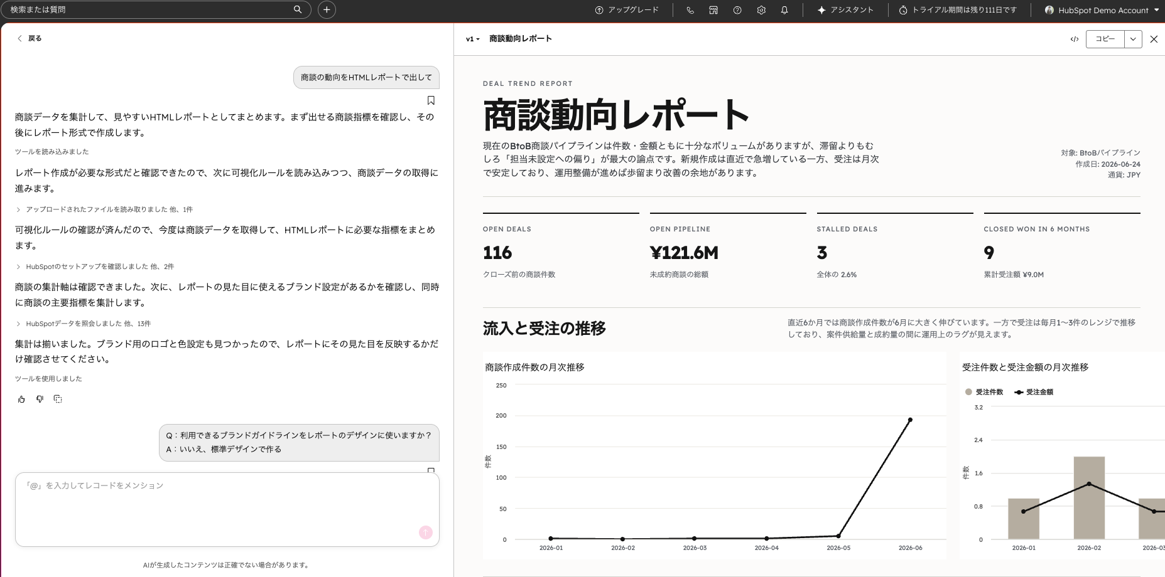Open the dropdown arrow beside コピー

click(1133, 39)
